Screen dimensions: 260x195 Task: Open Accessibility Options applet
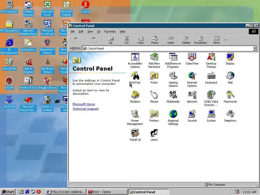click(x=135, y=60)
